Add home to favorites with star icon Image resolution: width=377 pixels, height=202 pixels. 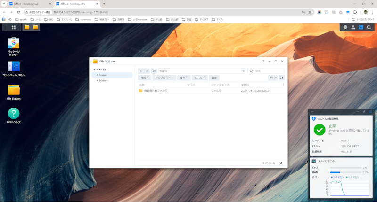point(243,71)
